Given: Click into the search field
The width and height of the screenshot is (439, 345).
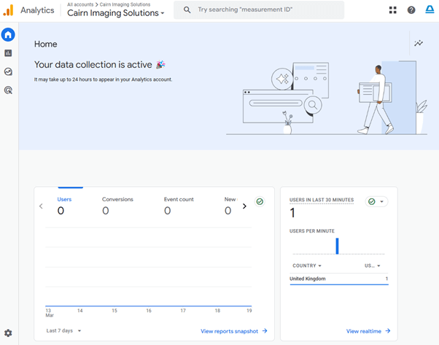Looking at the screenshot, I should point(259,9).
